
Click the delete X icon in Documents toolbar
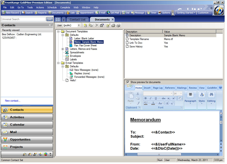click(x=97, y=25)
